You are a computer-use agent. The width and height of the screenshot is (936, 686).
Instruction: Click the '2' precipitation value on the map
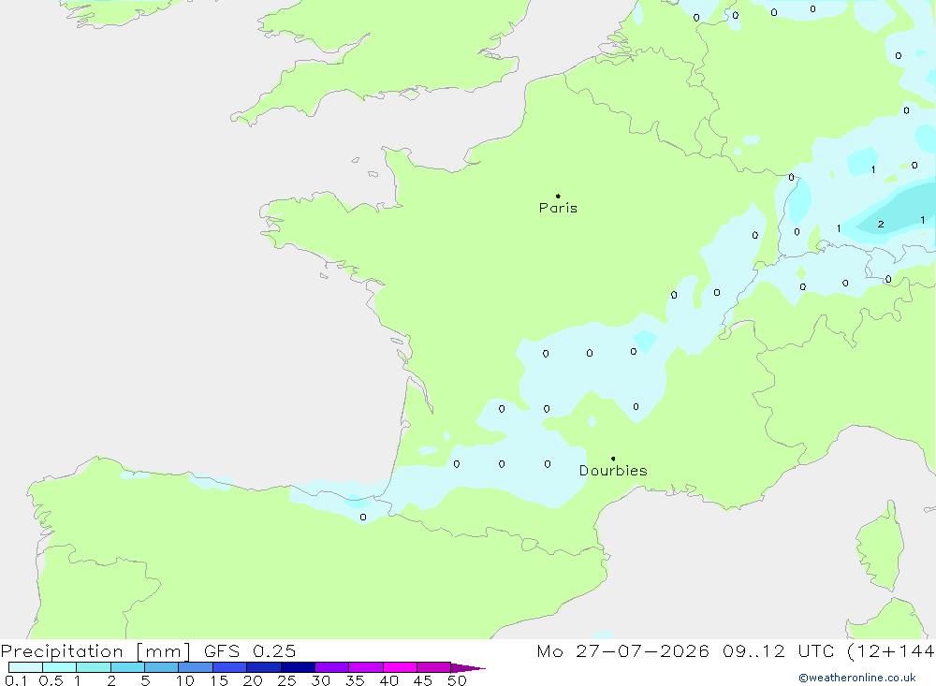(881, 225)
